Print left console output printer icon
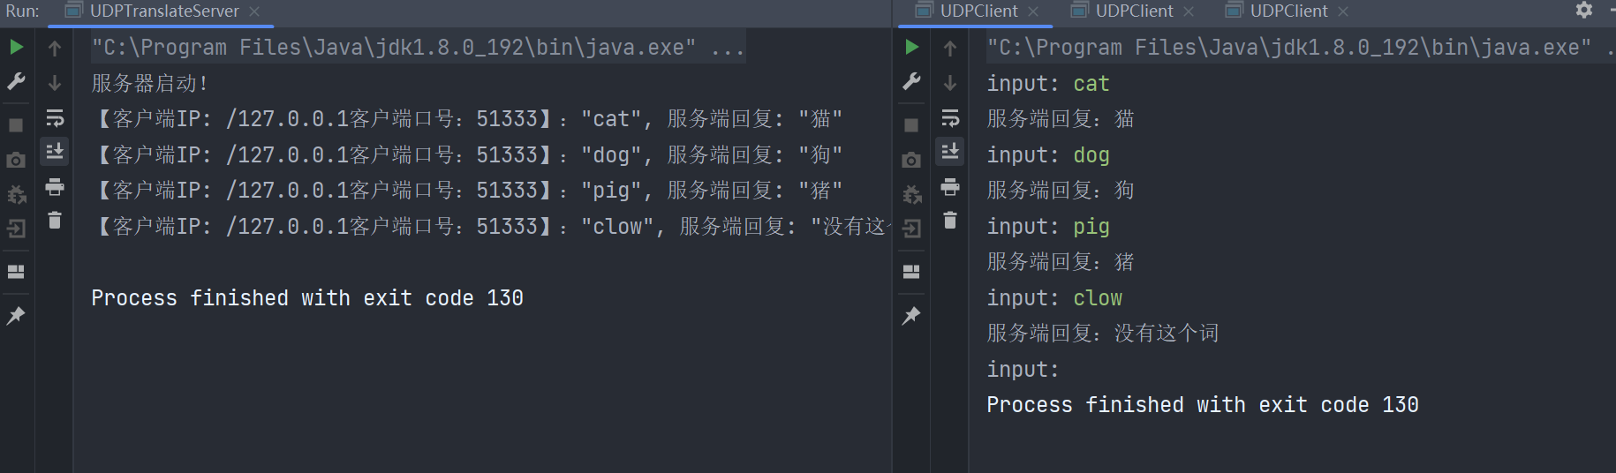 click(55, 186)
